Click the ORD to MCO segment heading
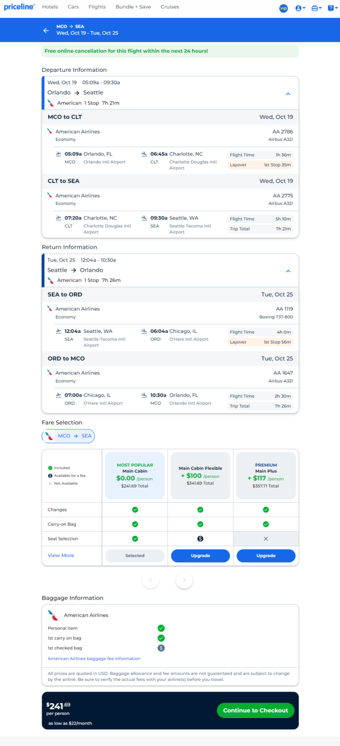 point(66,359)
